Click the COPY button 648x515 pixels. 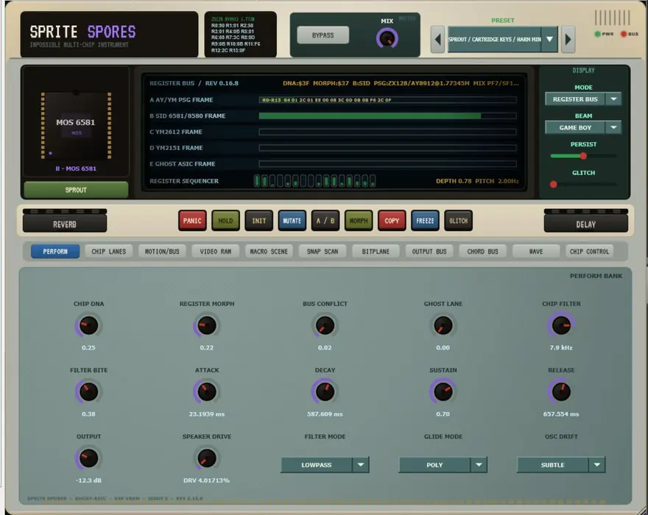(392, 221)
